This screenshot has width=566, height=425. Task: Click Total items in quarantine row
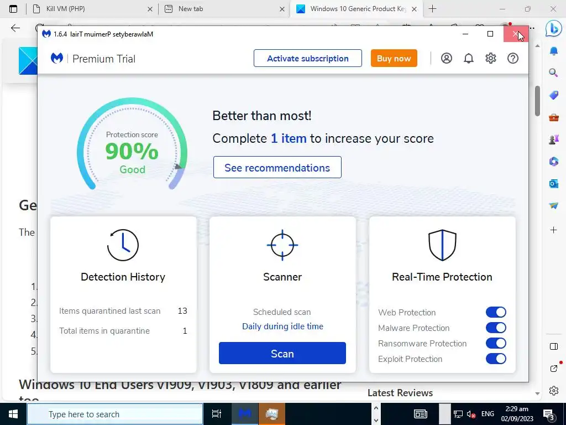(123, 331)
